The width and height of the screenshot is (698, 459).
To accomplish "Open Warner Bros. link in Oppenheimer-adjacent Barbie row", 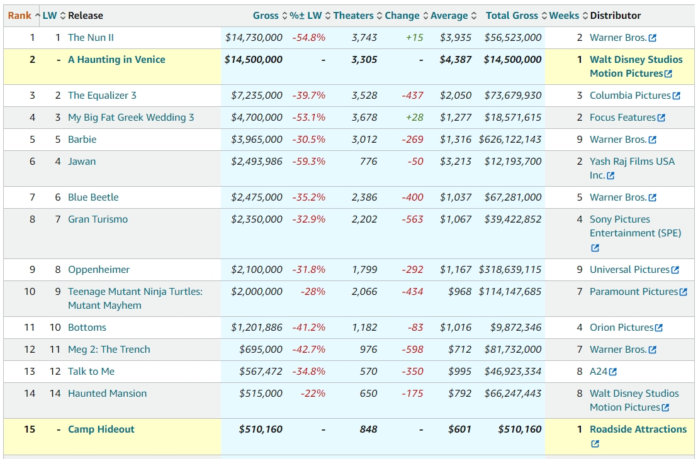I will pos(618,140).
